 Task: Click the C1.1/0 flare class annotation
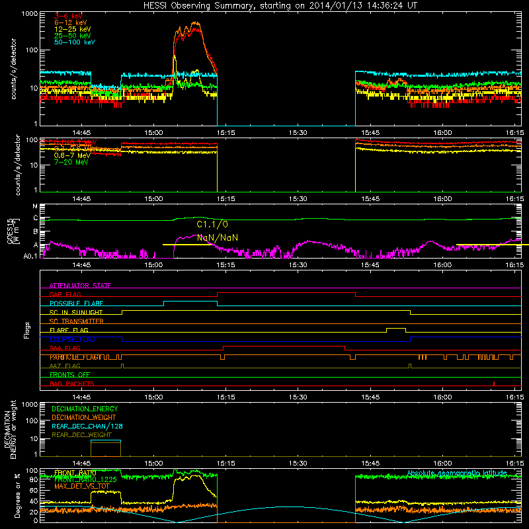tap(212, 224)
